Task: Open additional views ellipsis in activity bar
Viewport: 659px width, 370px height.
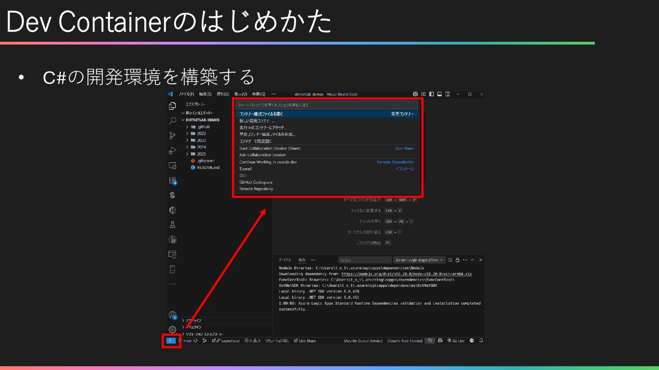Action: click(172, 284)
